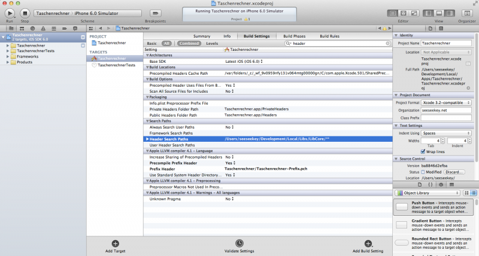This screenshot has height=256, width=479.
Task: Expand the Header Search Paths row
Action: tap(147, 139)
